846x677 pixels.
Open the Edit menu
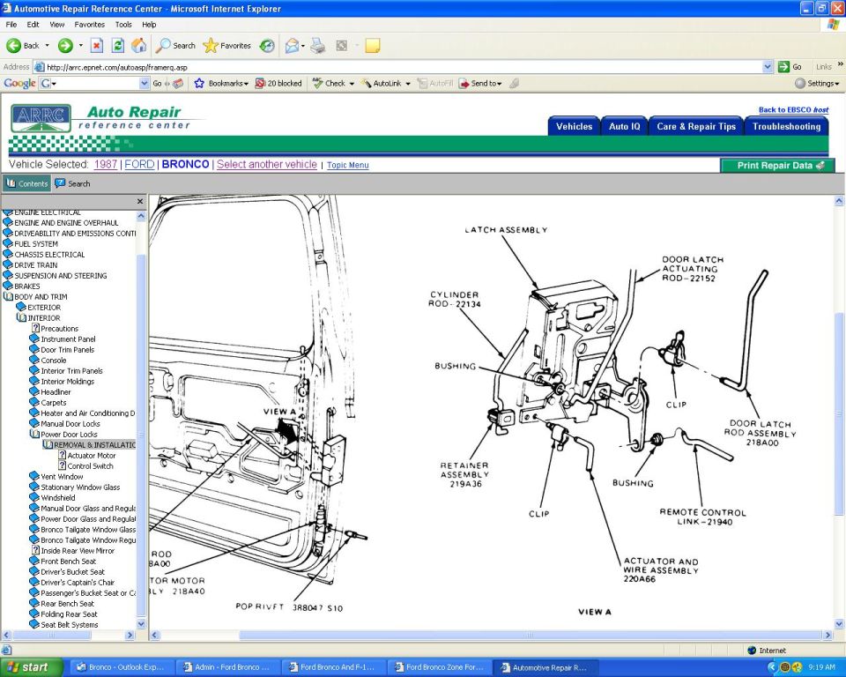[33, 25]
